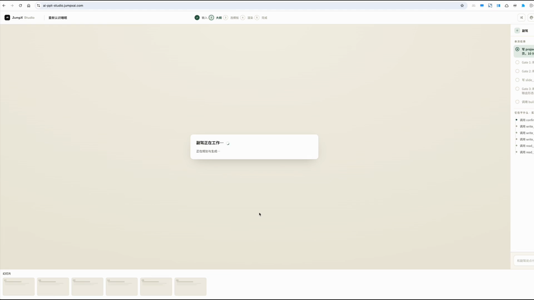This screenshot has width=534, height=300.
Task: Click the copilot avatar icon beside 副驾
Action: pos(517,30)
